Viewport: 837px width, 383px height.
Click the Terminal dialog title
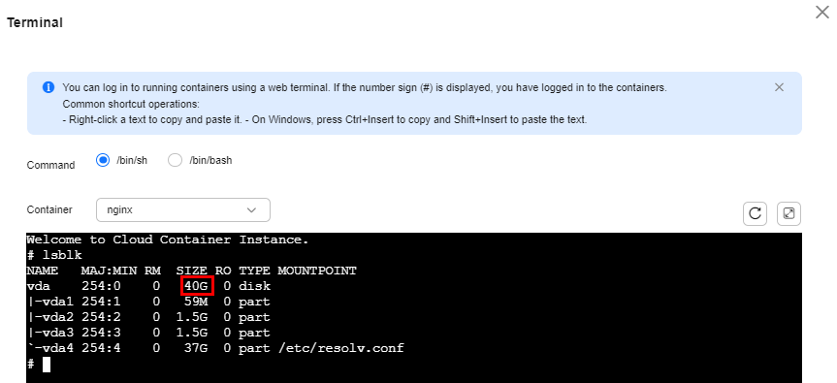[35, 23]
